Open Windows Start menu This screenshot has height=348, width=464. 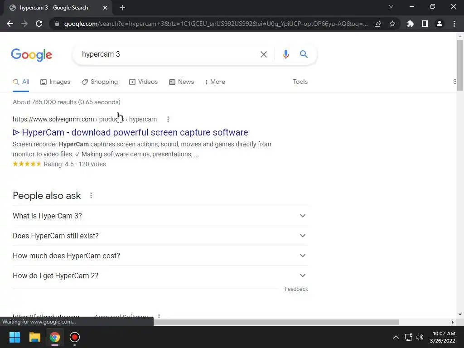coord(14,337)
